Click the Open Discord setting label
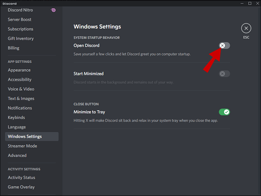The width and height of the screenshot is (261, 196). [87, 46]
